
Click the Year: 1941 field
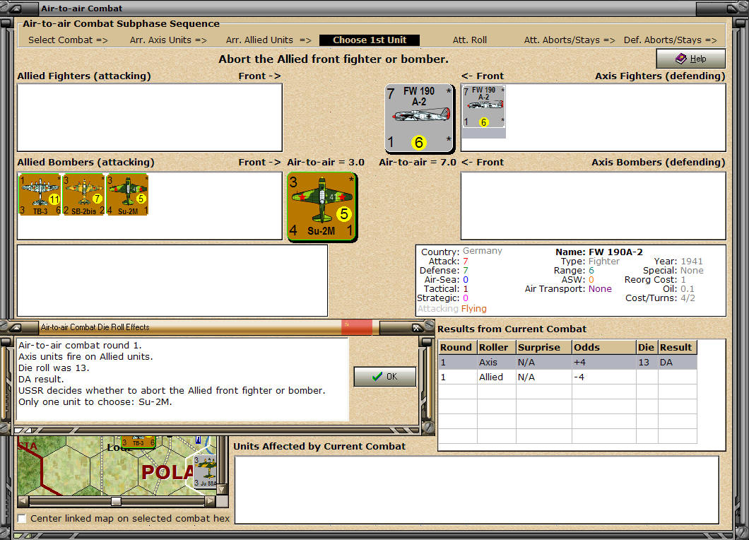pyautogui.click(x=678, y=262)
